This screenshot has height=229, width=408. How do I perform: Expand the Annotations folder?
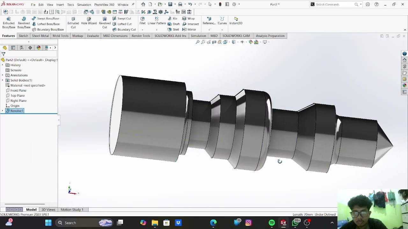(3, 75)
